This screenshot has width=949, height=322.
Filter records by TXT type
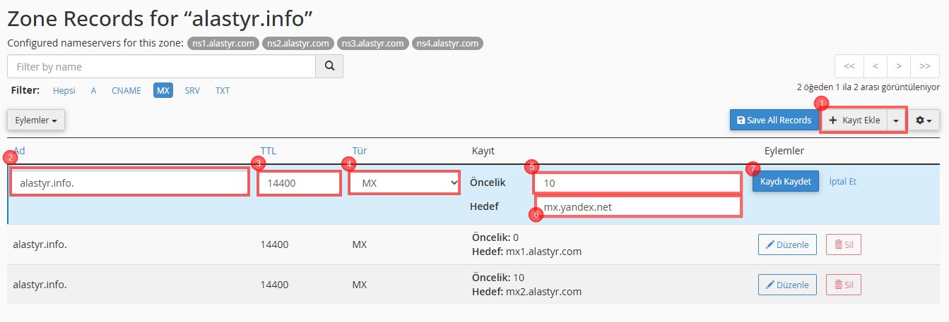click(x=222, y=91)
